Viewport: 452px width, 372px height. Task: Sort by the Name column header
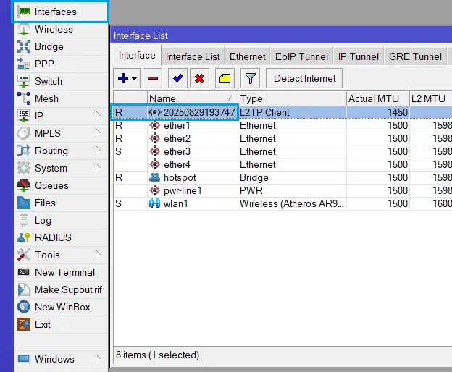pos(192,98)
